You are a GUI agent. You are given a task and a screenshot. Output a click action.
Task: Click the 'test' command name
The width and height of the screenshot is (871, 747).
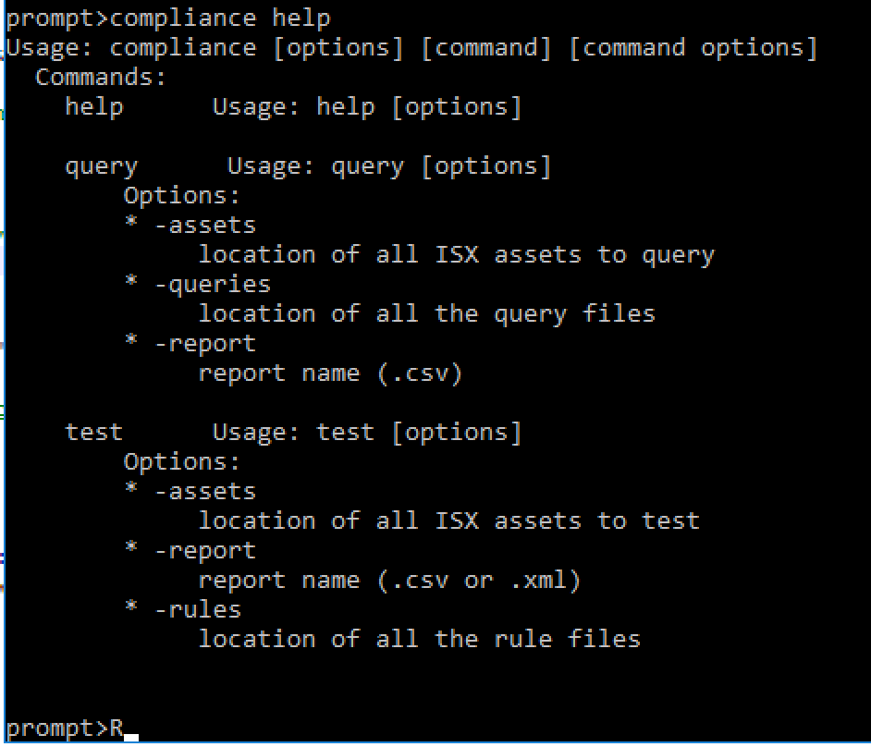93,432
